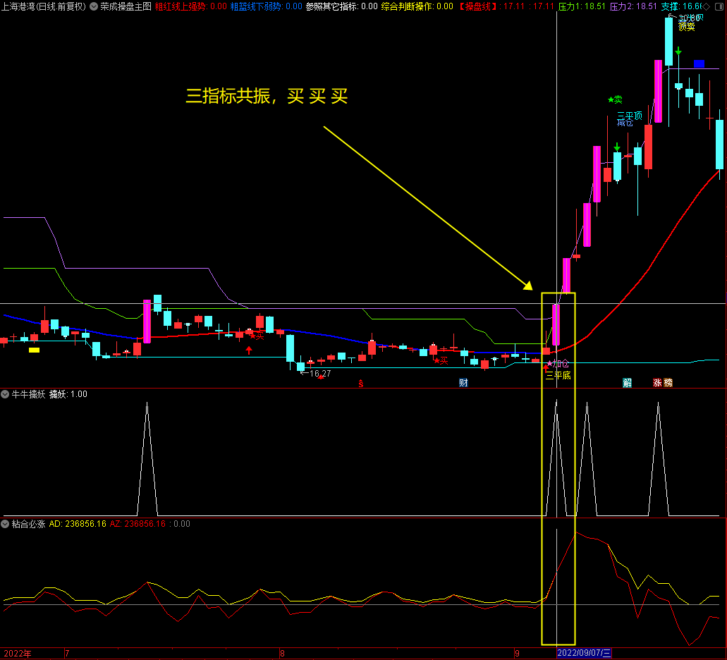Click the 榜 marker icon

[668, 383]
